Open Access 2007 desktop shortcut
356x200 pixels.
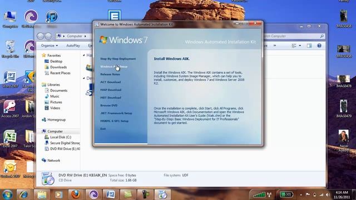pos(10,109)
